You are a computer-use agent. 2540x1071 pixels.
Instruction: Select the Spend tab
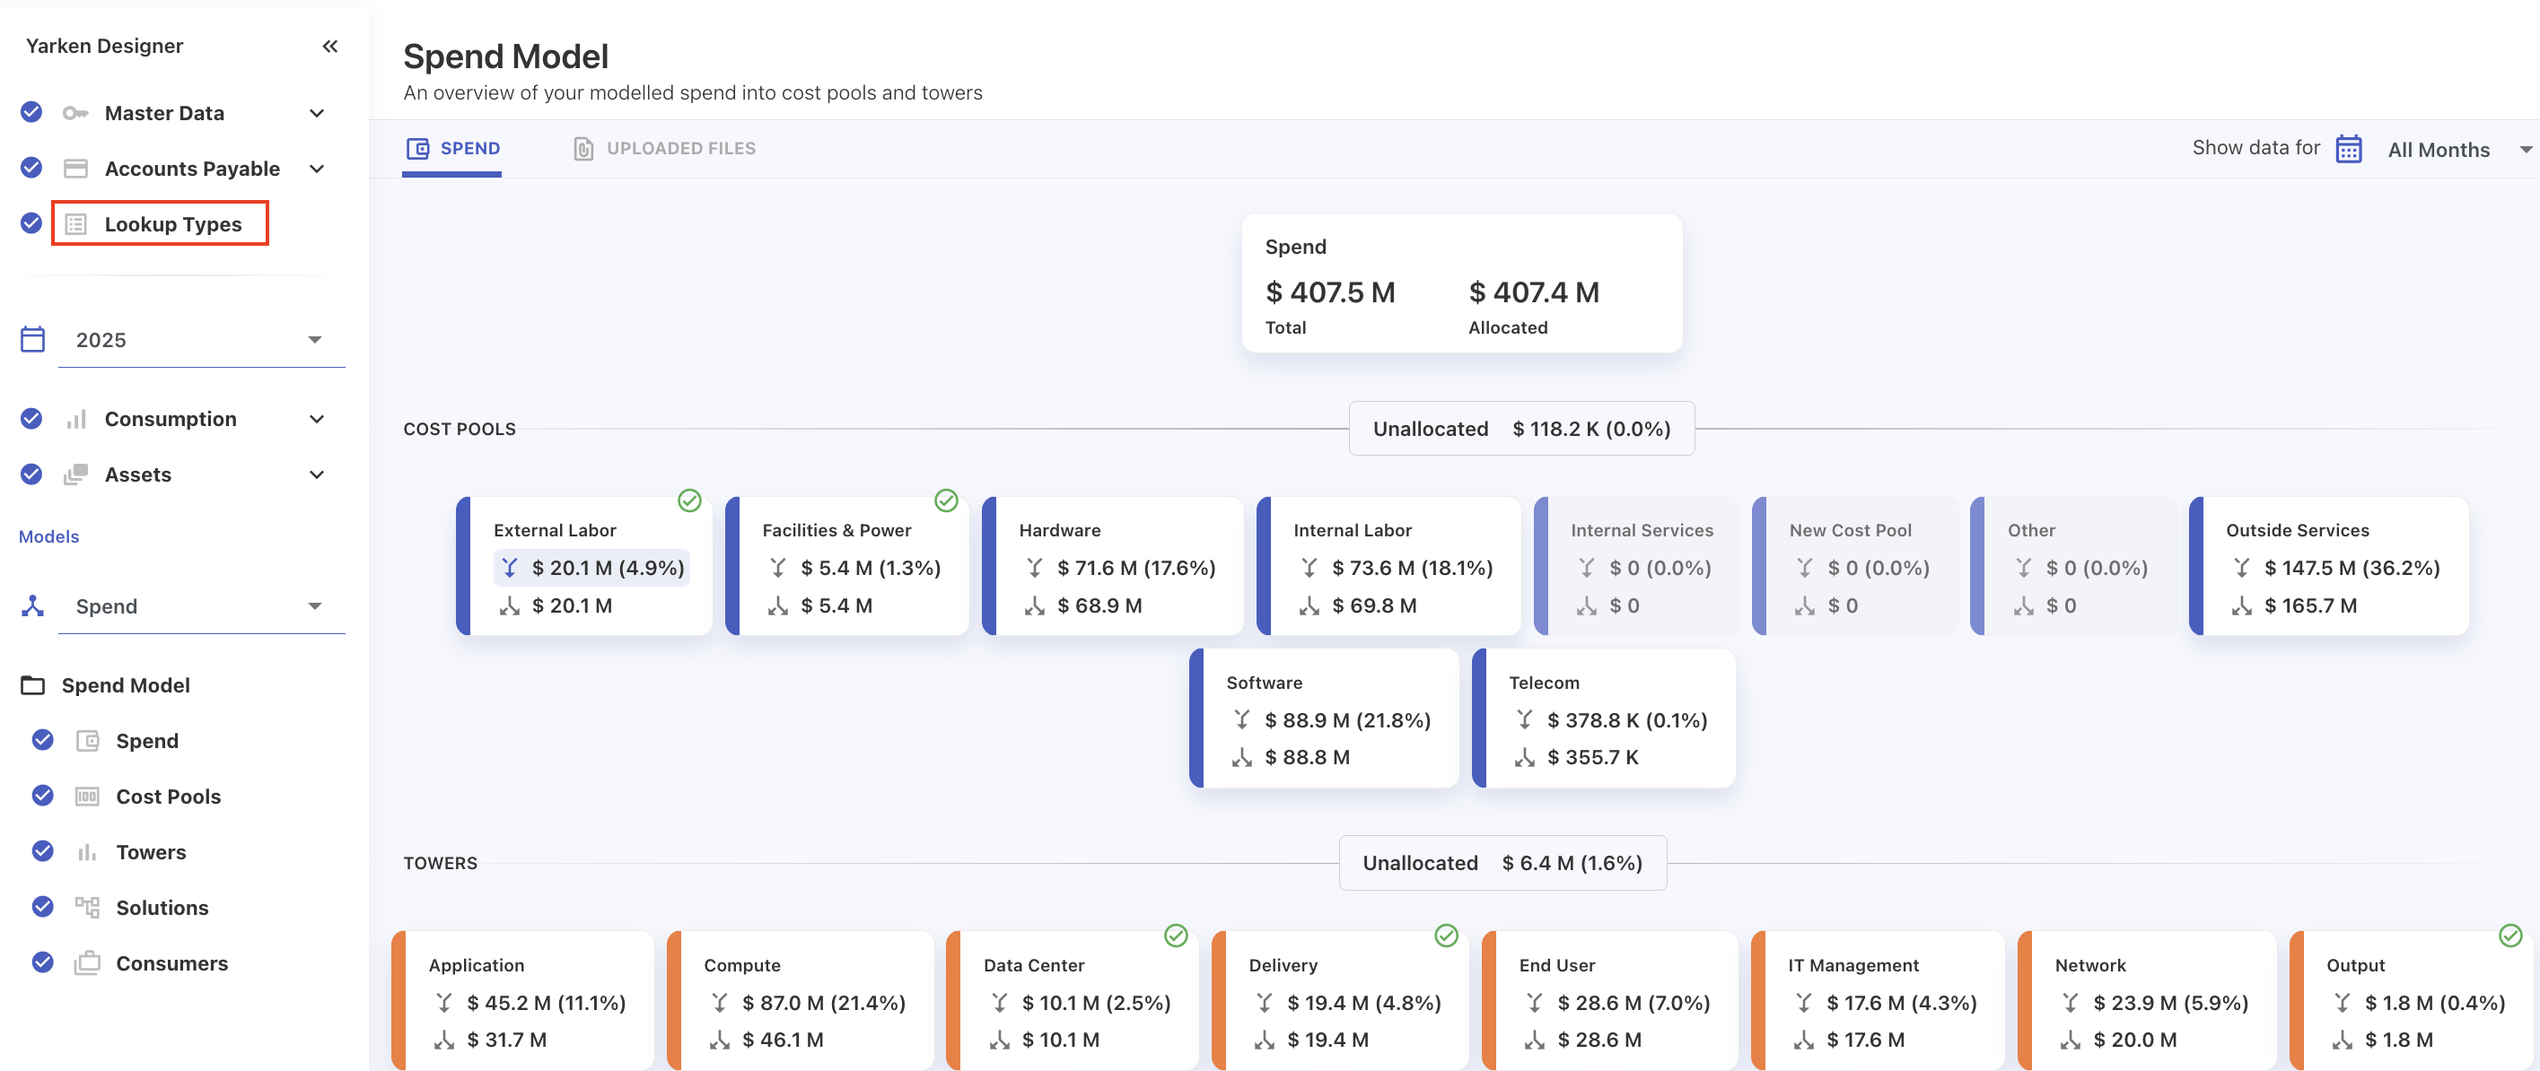(x=452, y=149)
